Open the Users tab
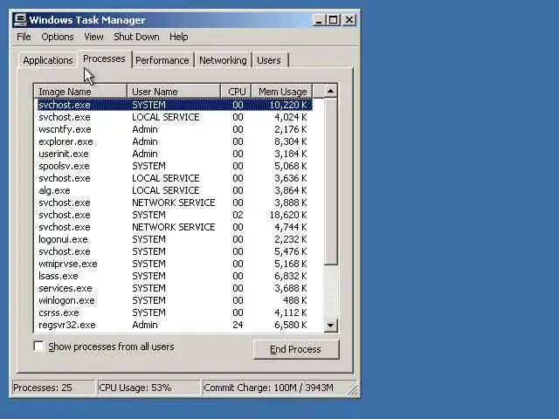 269,60
